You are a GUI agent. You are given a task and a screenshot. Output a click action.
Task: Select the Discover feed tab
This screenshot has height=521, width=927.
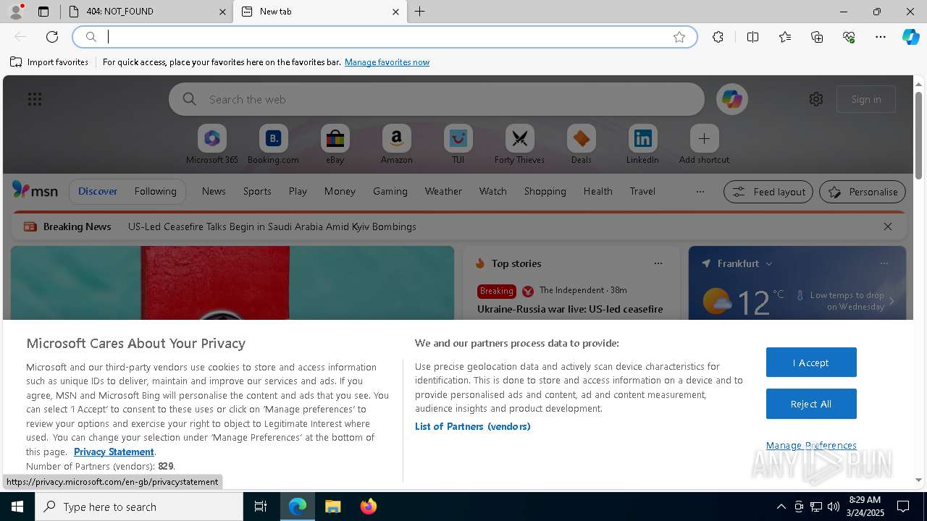coord(98,191)
